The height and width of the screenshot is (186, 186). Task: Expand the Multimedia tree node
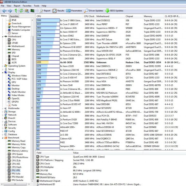(x=3, y=108)
